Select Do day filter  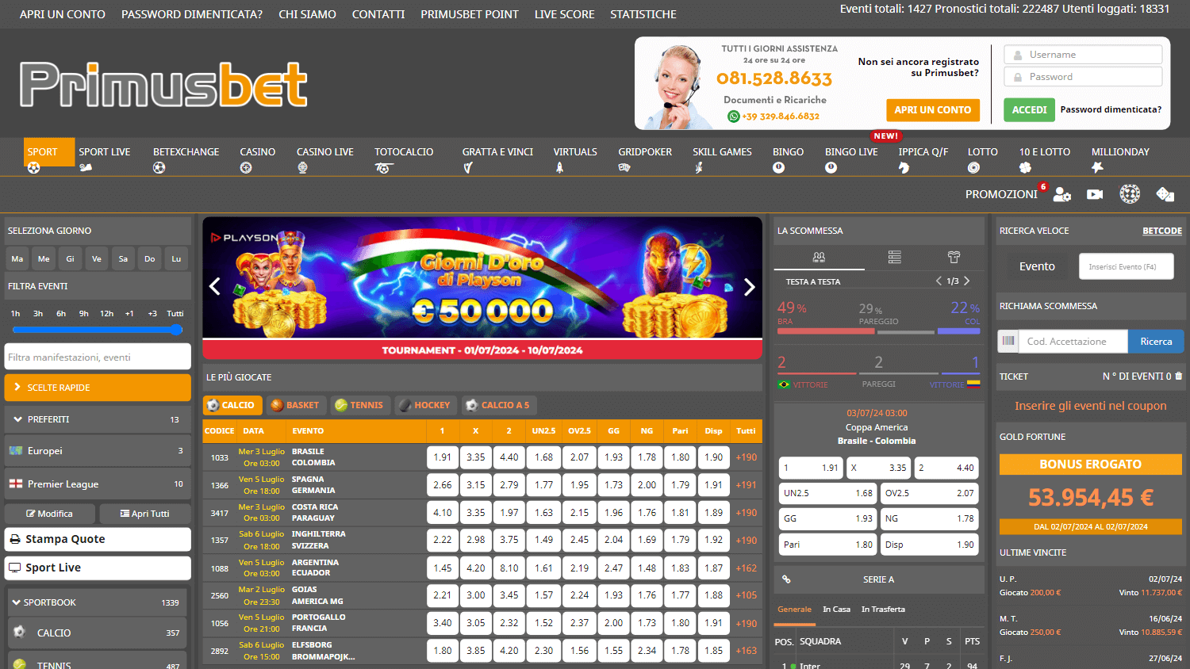point(149,258)
